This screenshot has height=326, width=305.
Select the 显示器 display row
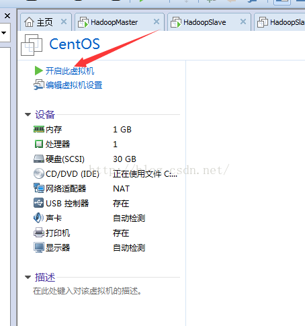pyautogui.click(x=106, y=247)
